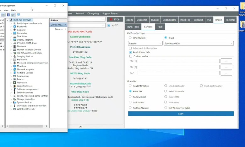Open the Flash tab
This screenshot has height=147, width=245.
coord(160,27)
